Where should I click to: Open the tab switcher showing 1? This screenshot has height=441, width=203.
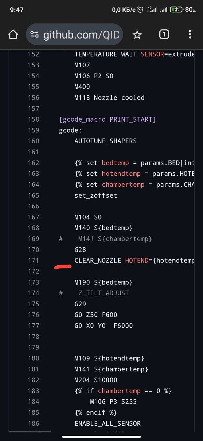pos(164,34)
